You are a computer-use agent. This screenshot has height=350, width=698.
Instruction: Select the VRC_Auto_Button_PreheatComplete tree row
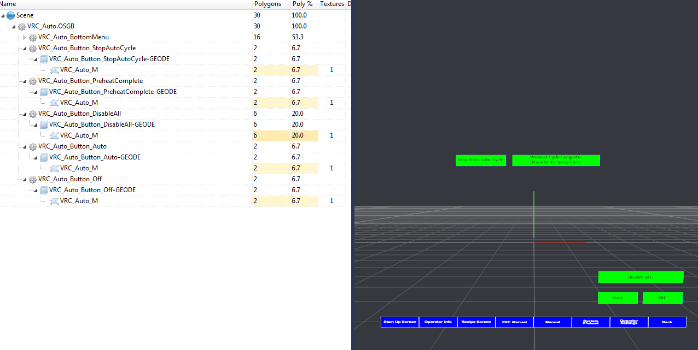[x=90, y=81]
